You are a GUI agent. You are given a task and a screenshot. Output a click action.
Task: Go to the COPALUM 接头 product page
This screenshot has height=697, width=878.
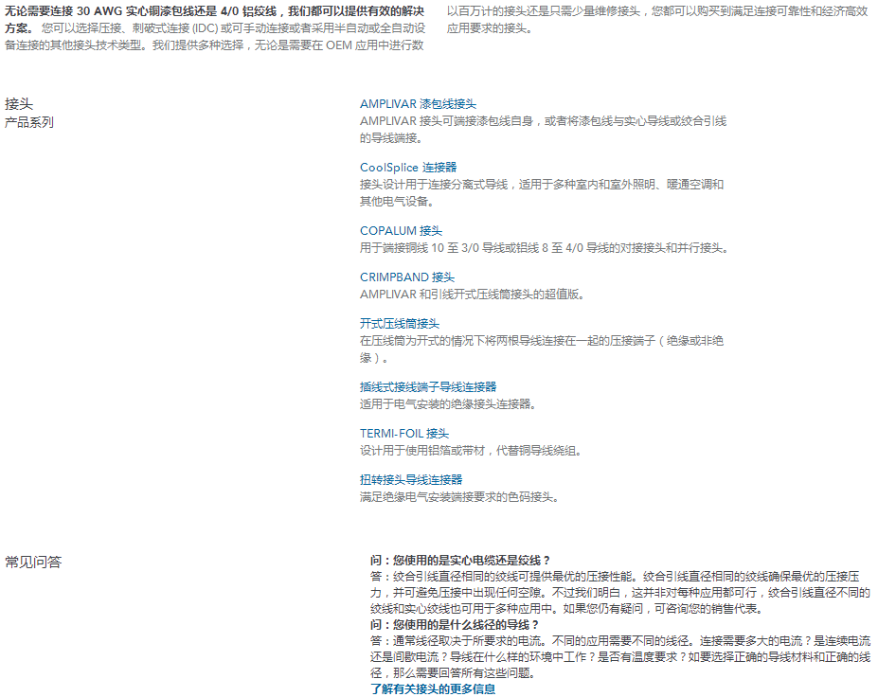pos(401,231)
